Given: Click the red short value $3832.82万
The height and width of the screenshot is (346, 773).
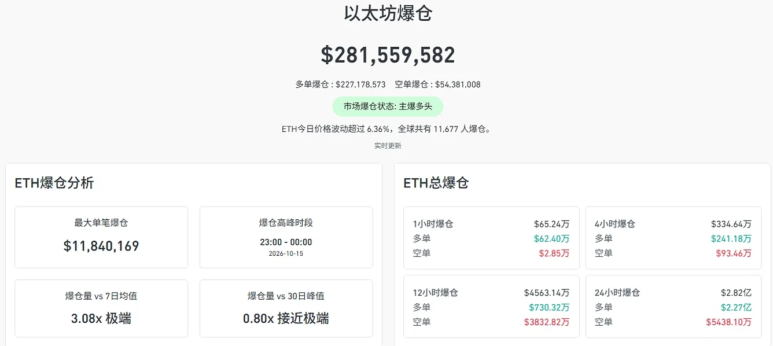Looking at the screenshot, I should [x=547, y=322].
